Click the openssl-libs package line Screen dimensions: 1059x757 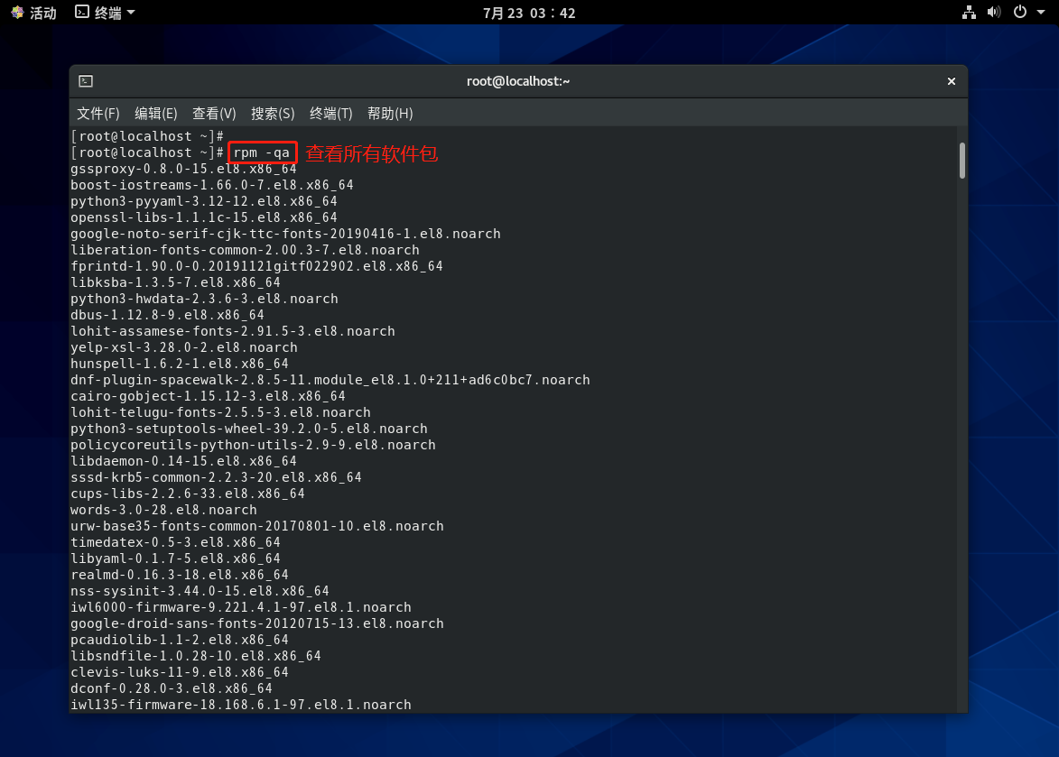(x=203, y=217)
